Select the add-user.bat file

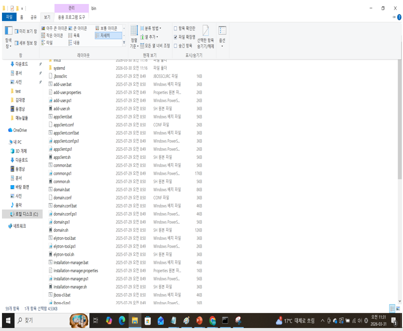click(x=63, y=84)
